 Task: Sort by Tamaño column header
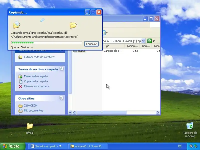pos(132,46)
